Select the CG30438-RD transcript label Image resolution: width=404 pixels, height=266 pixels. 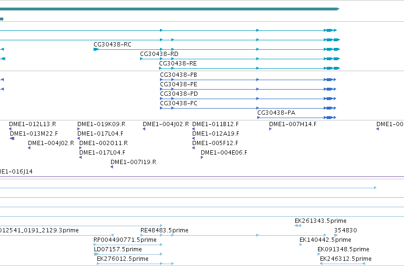[x=159, y=54]
